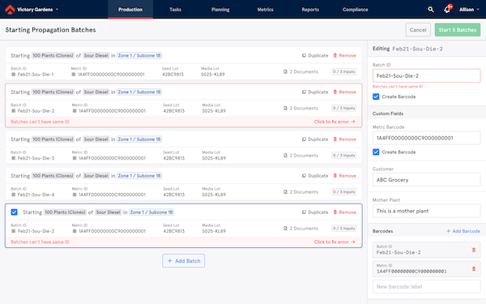Click the Victory Gardens logo icon
This screenshot has height=304, width=486.
(10, 10)
